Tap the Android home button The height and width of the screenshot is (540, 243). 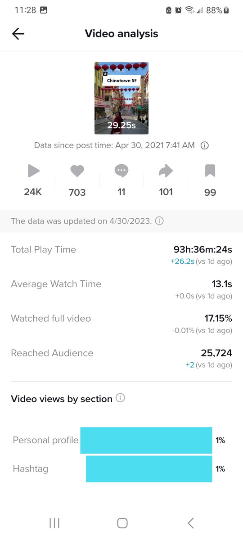click(x=122, y=522)
